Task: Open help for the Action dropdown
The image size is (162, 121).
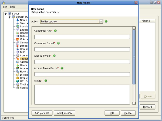Action: (x=106, y=21)
